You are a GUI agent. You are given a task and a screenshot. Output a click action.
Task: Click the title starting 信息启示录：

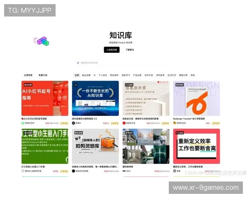click(x=140, y=118)
